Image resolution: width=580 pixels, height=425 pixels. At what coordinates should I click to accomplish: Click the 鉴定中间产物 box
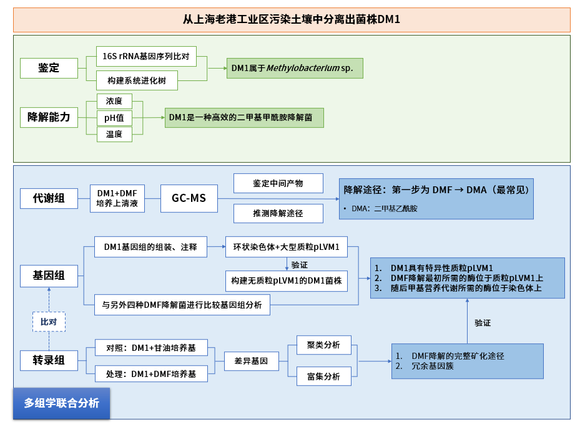click(x=278, y=183)
